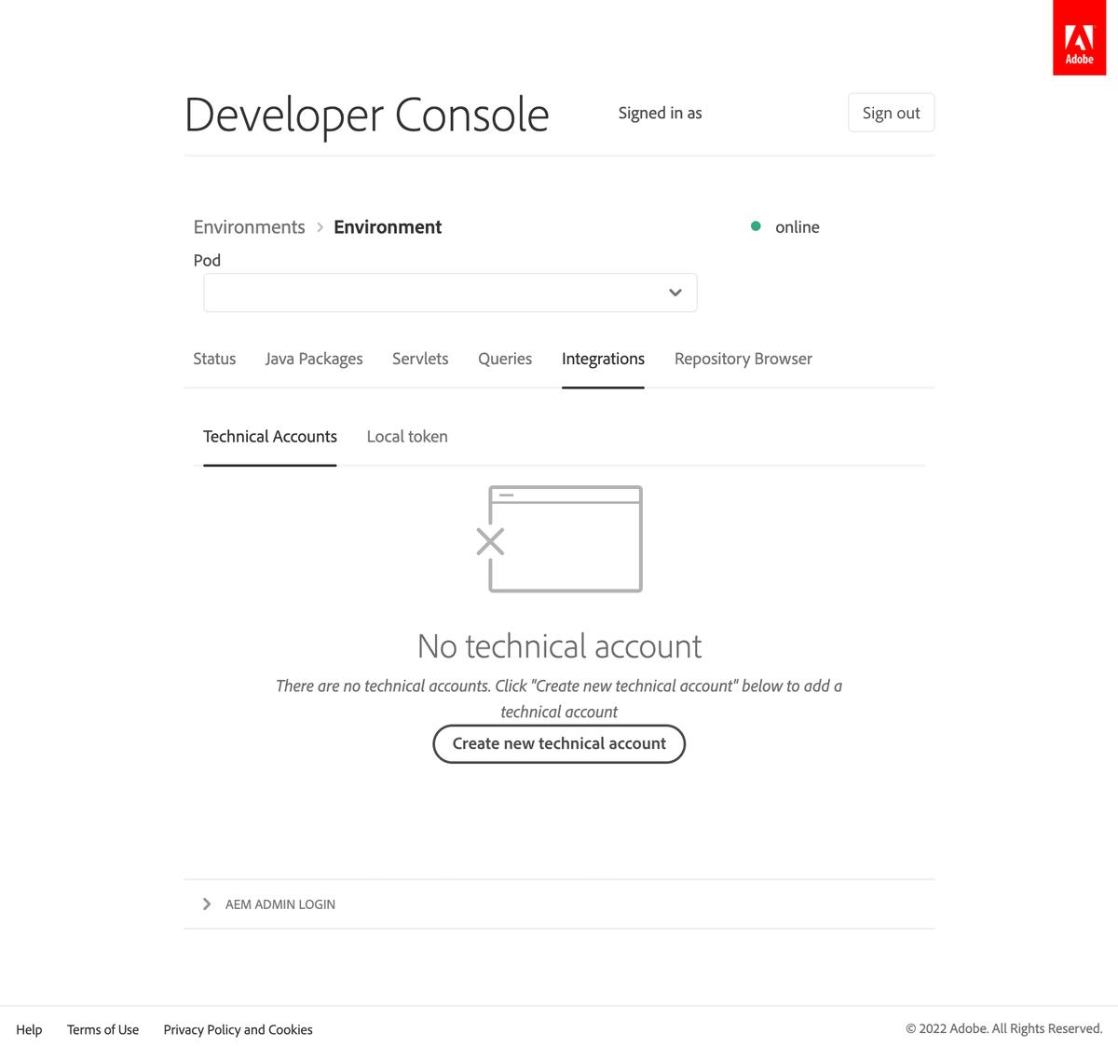
Task: Click the Adobe logo icon
Action: tap(1079, 37)
